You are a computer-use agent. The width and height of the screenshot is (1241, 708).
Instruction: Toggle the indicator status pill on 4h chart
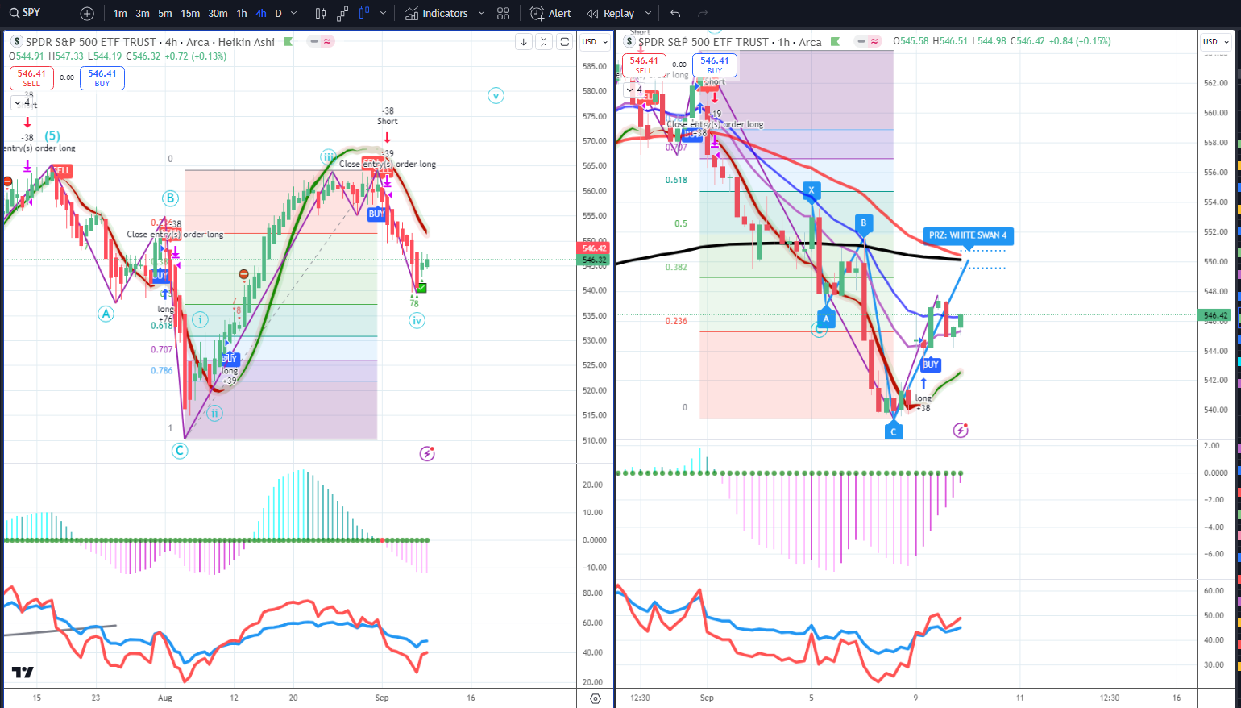pos(322,41)
